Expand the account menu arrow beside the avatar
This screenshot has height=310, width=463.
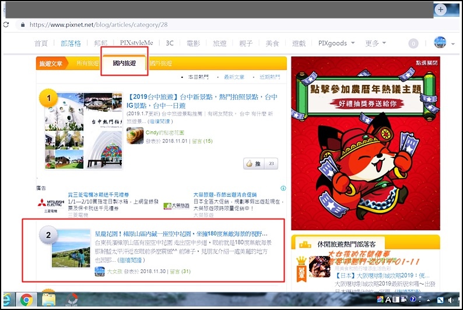pos(453,44)
